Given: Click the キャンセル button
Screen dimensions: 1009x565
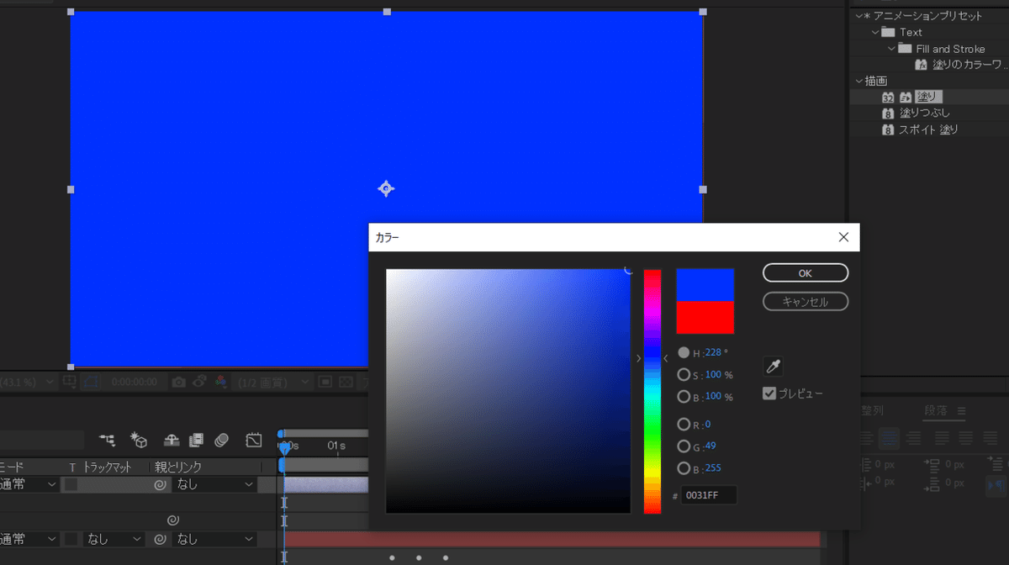Looking at the screenshot, I should [x=806, y=301].
